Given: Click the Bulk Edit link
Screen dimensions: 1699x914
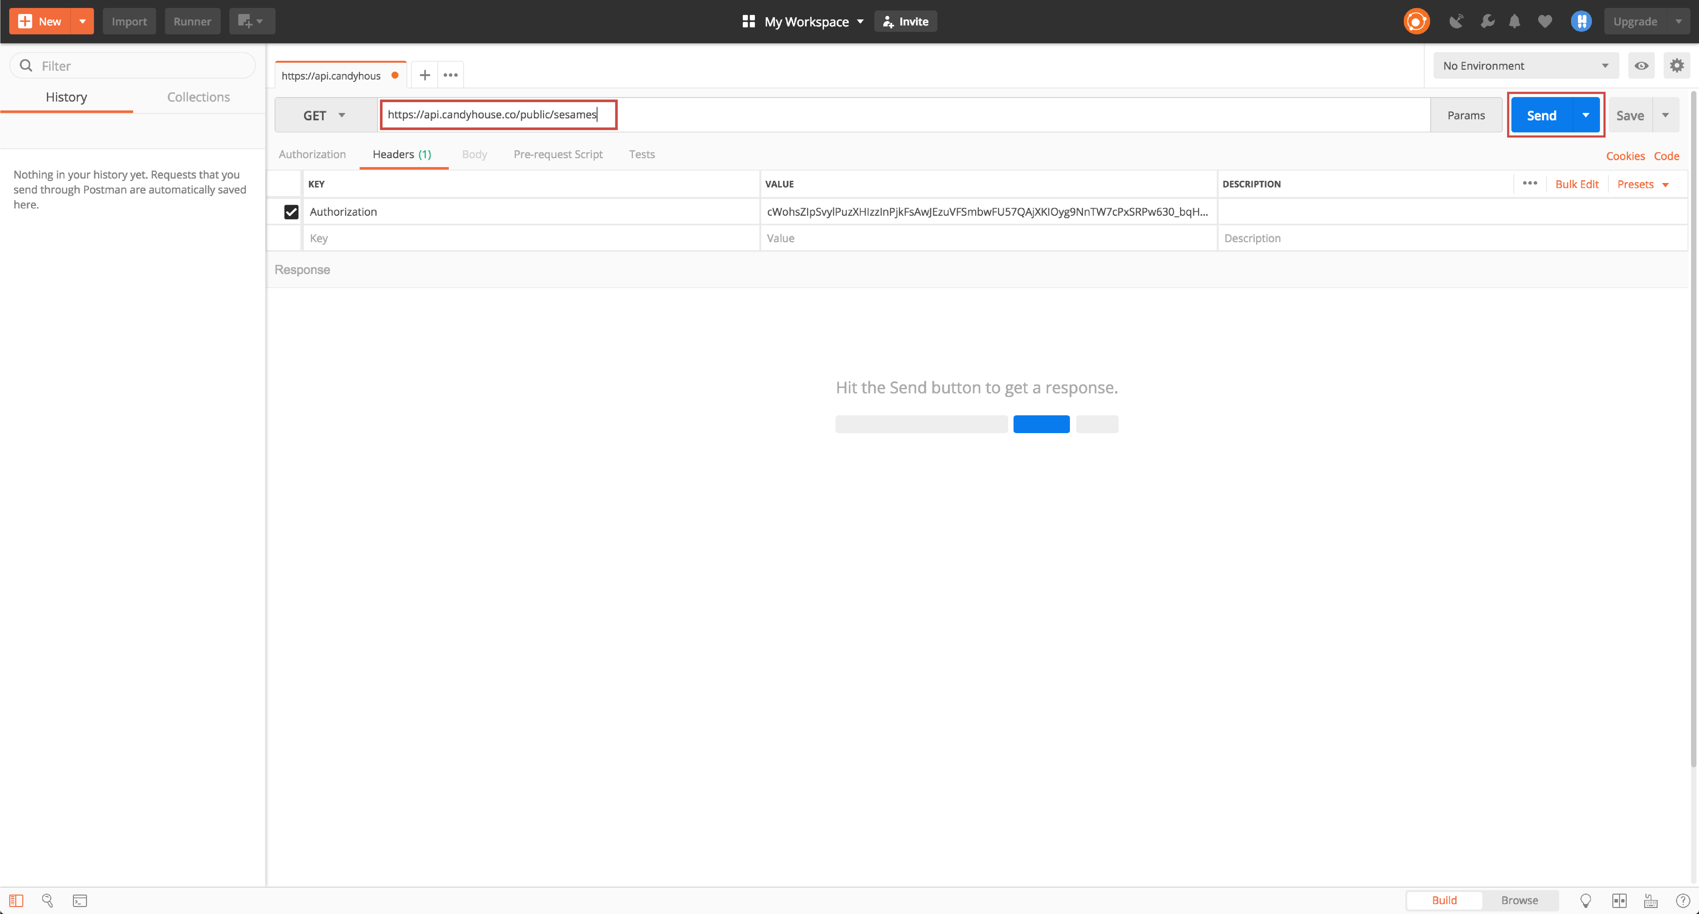Looking at the screenshot, I should coord(1576,184).
